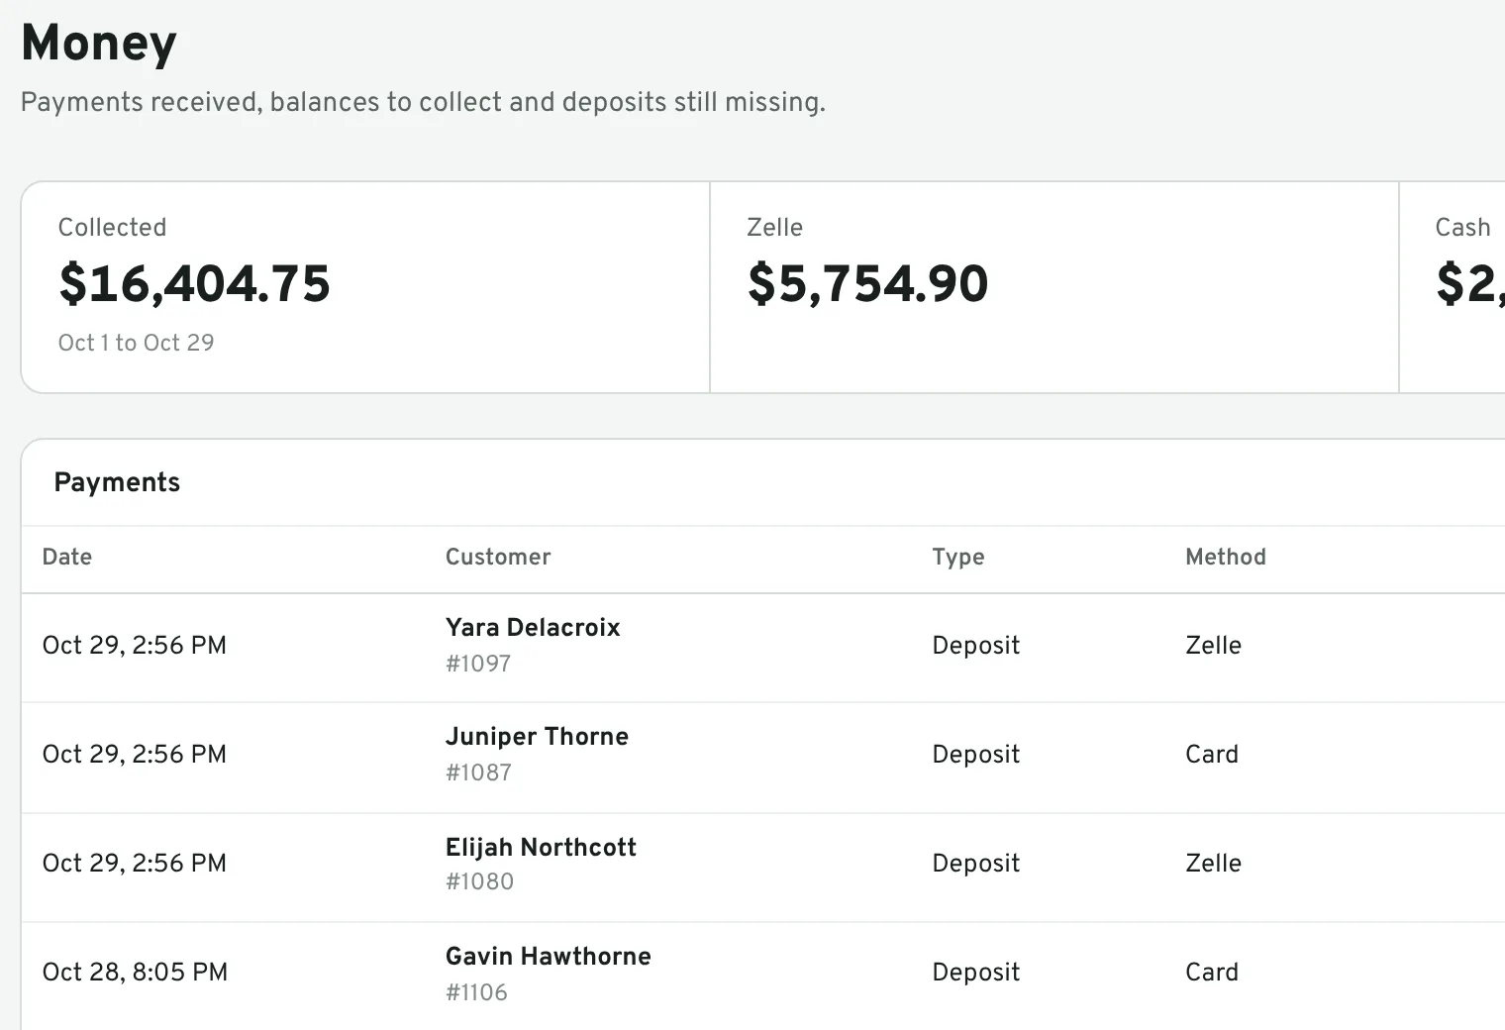
Task: Click the Payments section title
Action: tap(117, 482)
